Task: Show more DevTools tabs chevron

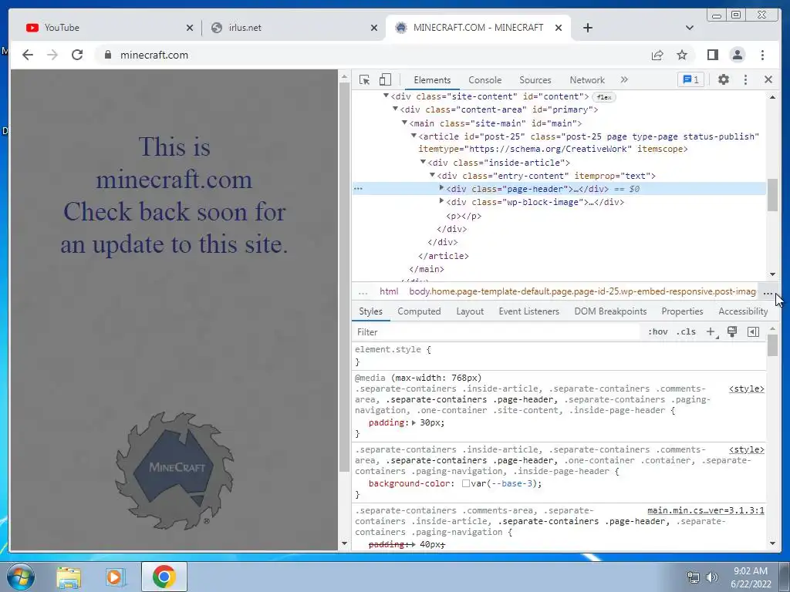Action: coord(624,79)
